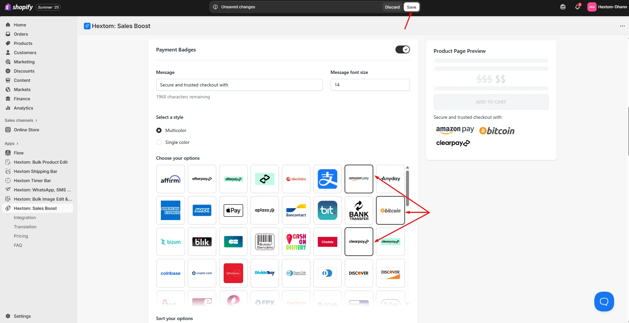This screenshot has height=323, width=629.
Task: Go to the Home page
Action: coord(20,25)
